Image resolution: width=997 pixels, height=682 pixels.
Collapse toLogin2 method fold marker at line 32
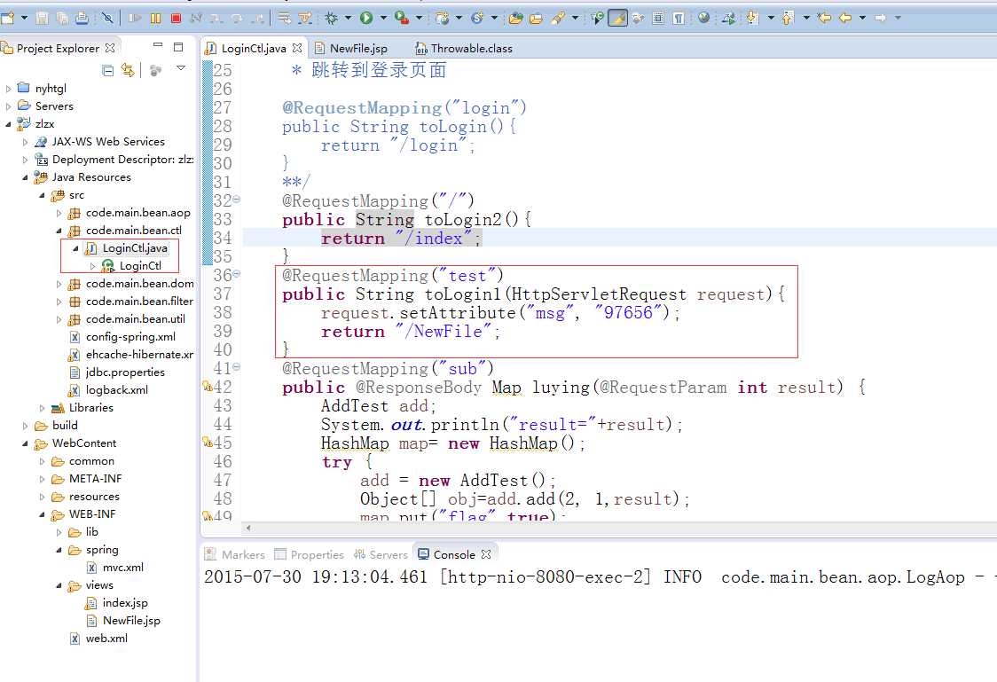237,201
